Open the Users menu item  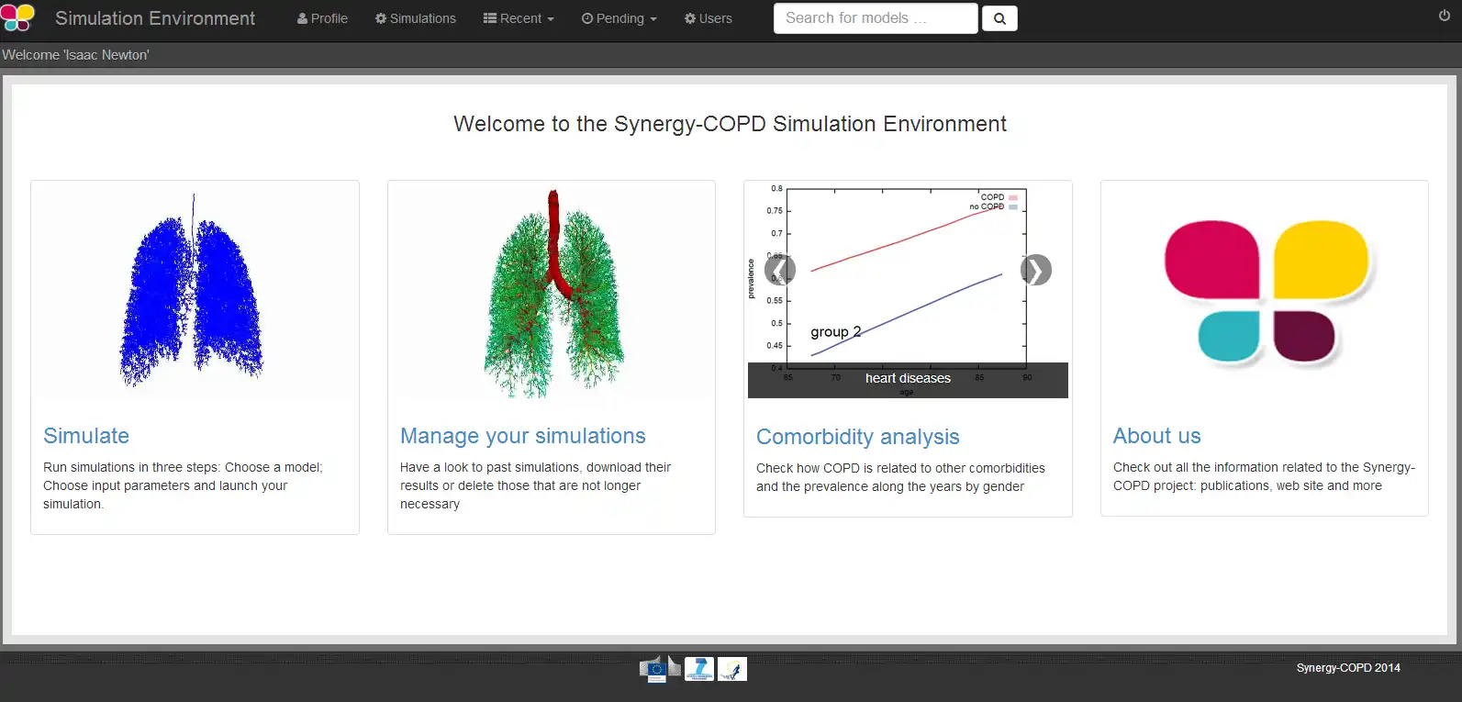pos(709,18)
